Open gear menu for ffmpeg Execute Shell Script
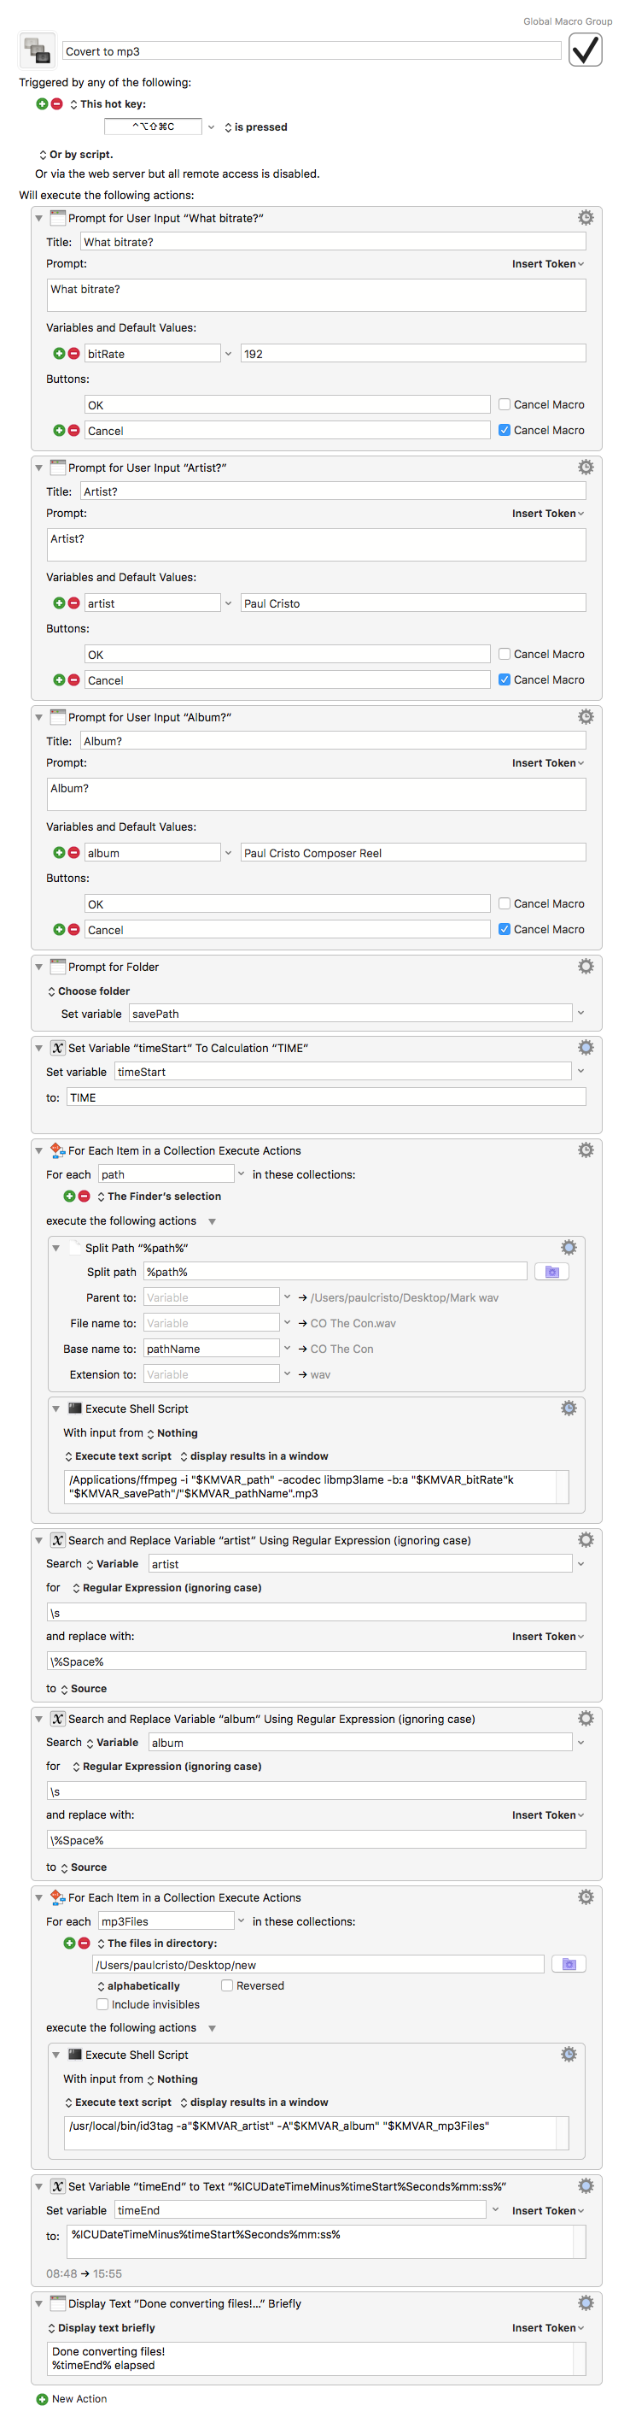Image resolution: width=630 pixels, height=2423 pixels. (569, 1409)
